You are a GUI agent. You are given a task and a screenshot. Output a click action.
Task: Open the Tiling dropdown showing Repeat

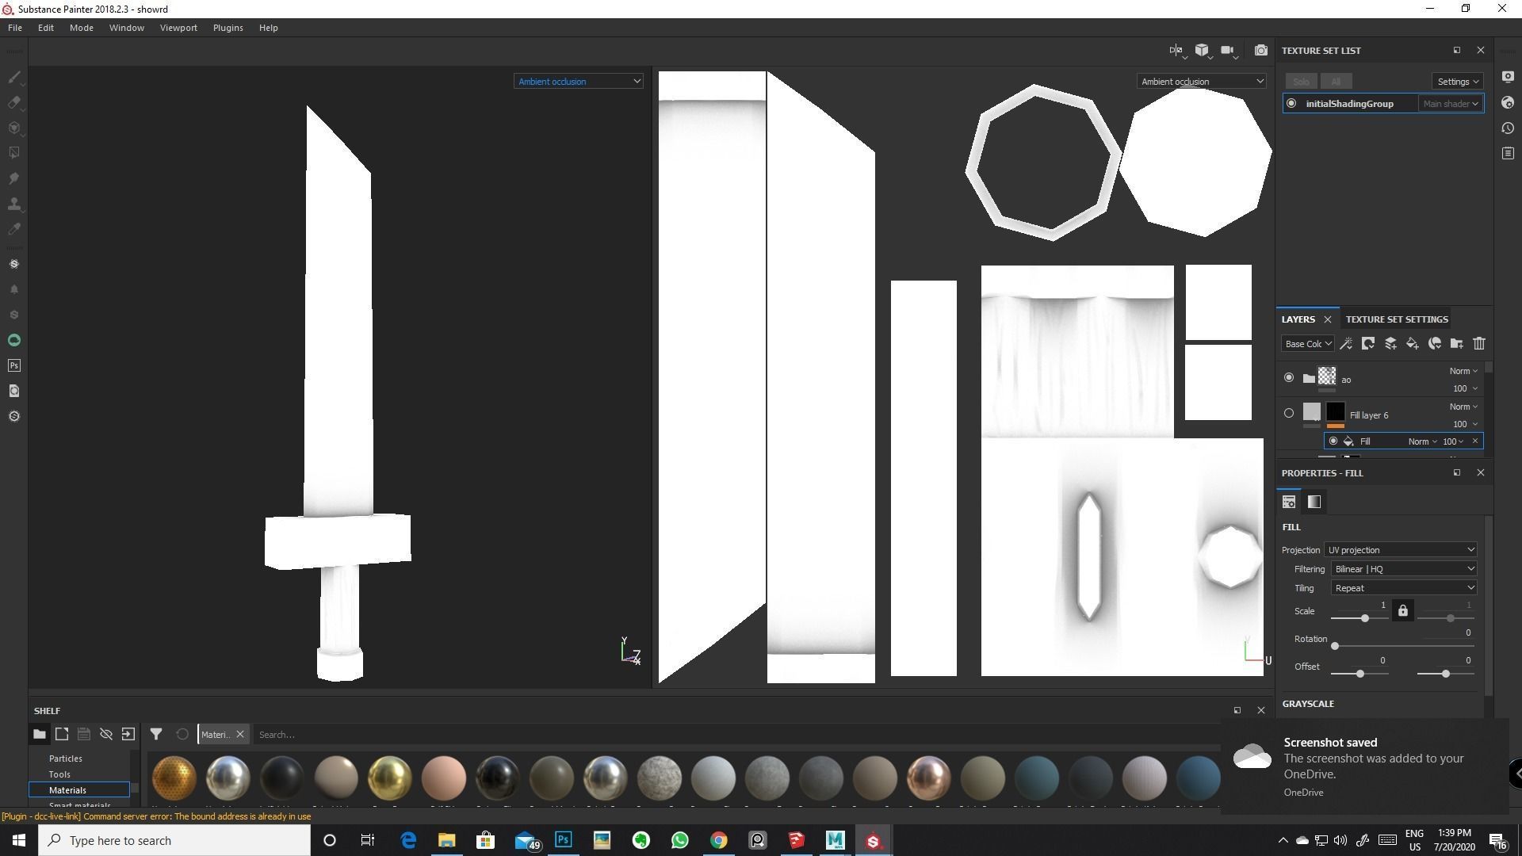[x=1403, y=588]
